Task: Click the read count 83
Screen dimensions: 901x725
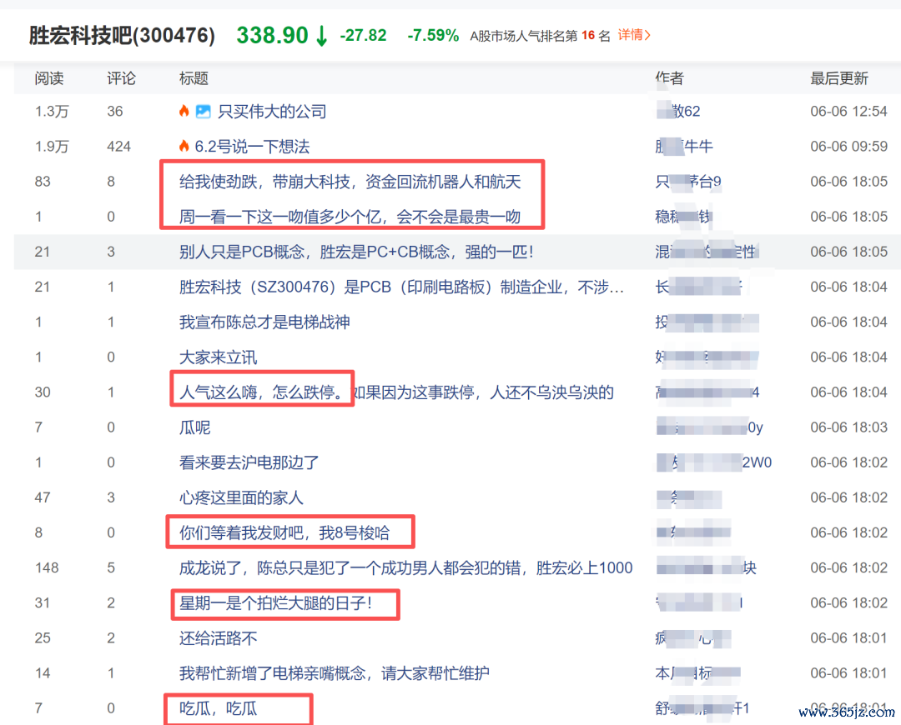Action: pyautogui.click(x=43, y=182)
